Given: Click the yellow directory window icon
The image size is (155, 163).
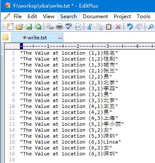Looking at the screenshot, I should (6, 37).
